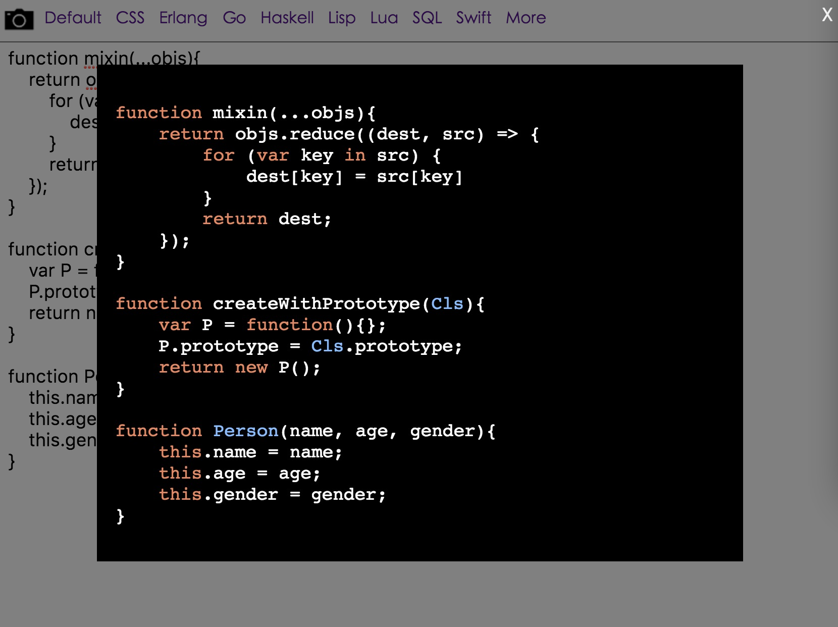
Task: Choose the CSS language option
Action: (130, 18)
